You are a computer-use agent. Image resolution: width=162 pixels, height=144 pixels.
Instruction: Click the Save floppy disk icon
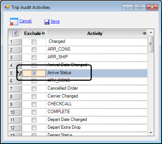[47, 22]
